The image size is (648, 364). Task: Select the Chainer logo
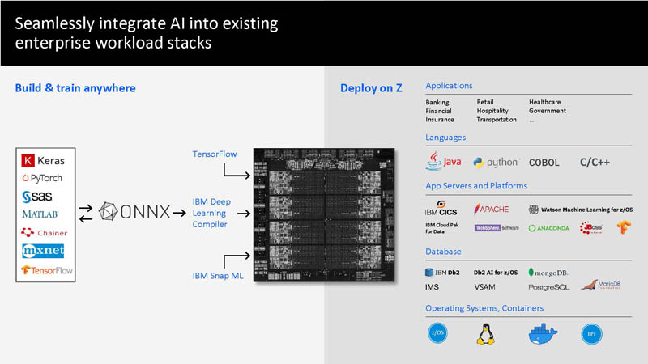45,233
